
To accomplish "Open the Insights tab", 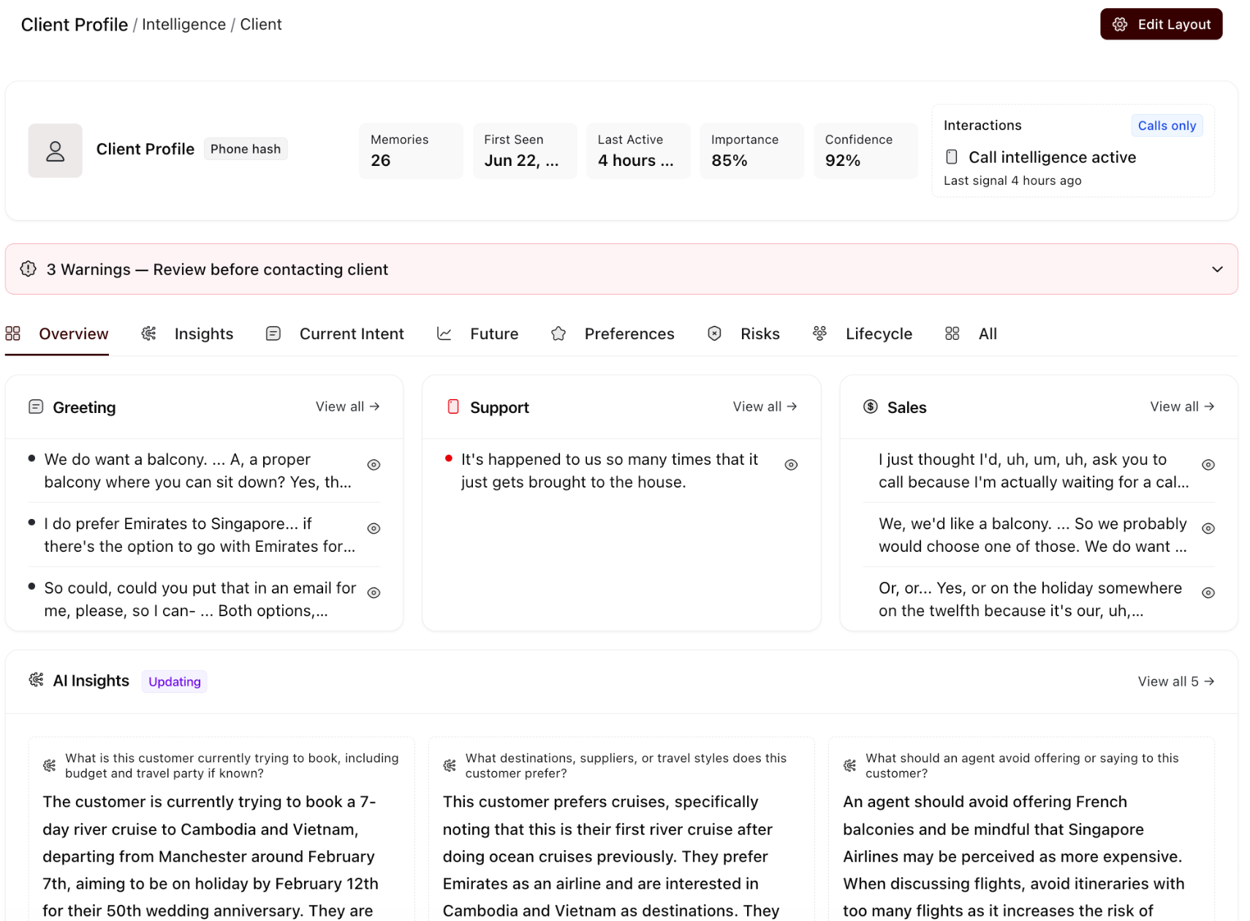I will click(x=187, y=334).
